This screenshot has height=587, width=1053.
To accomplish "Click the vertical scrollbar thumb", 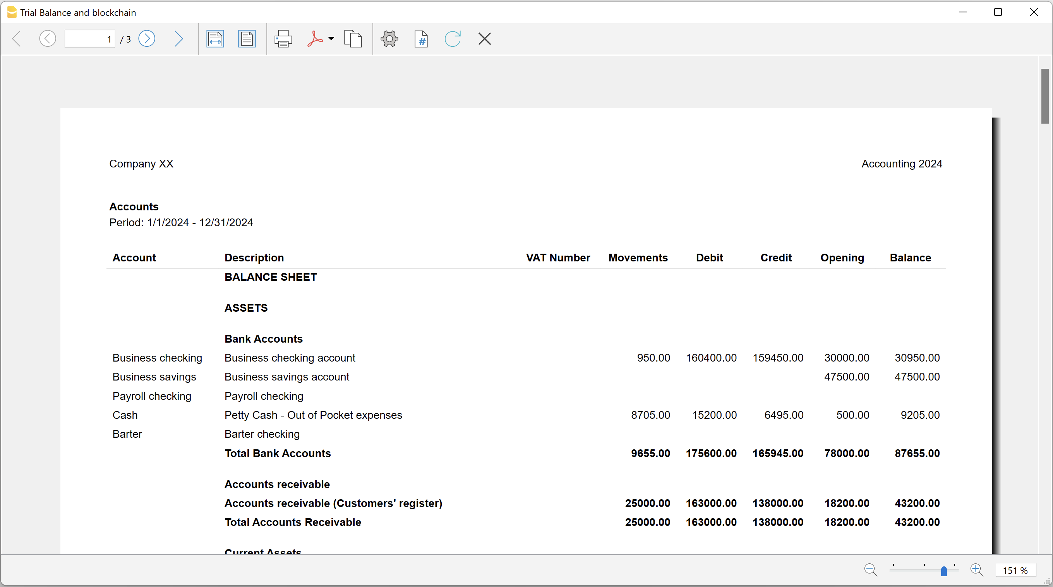I will click(1045, 96).
